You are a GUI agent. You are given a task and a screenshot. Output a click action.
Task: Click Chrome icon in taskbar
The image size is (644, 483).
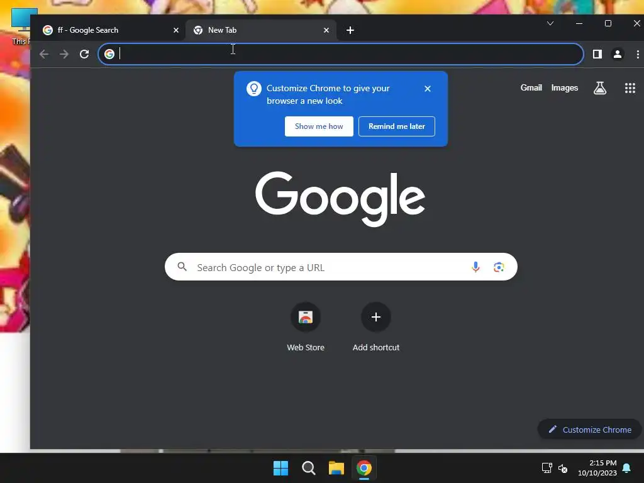[364, 468]
